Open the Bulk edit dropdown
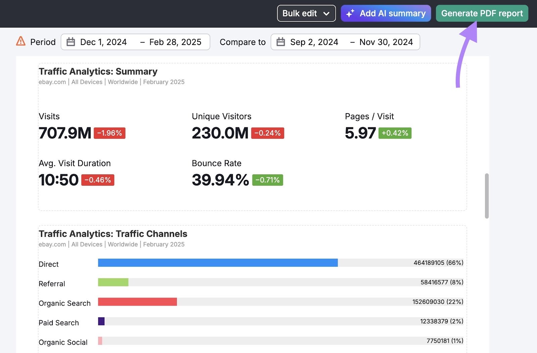This screenshot has width=537, height=353. [306, 13]
